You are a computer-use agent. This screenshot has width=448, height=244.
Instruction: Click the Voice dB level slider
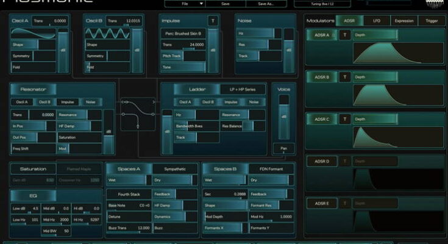coord(283,117)
